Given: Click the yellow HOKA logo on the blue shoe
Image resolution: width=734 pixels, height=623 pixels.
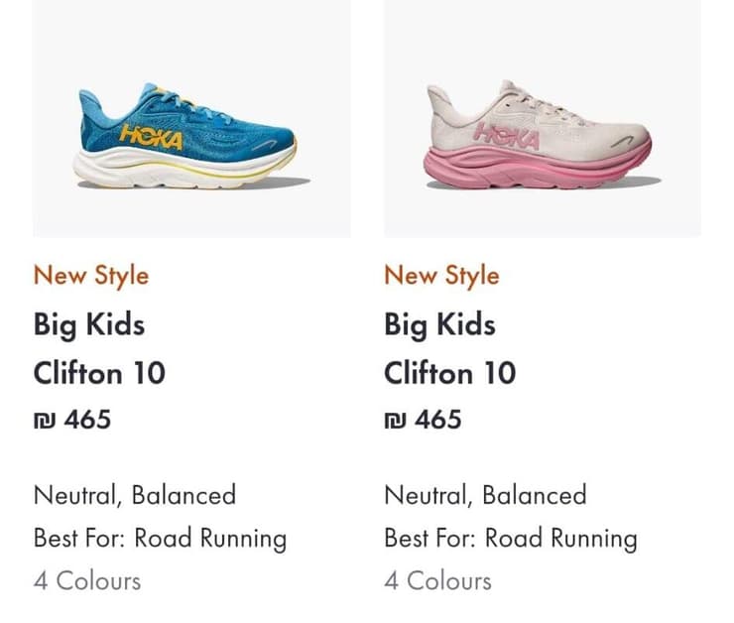Looking at the screenshot, I should pyautogui.click(x=151, y=137).
